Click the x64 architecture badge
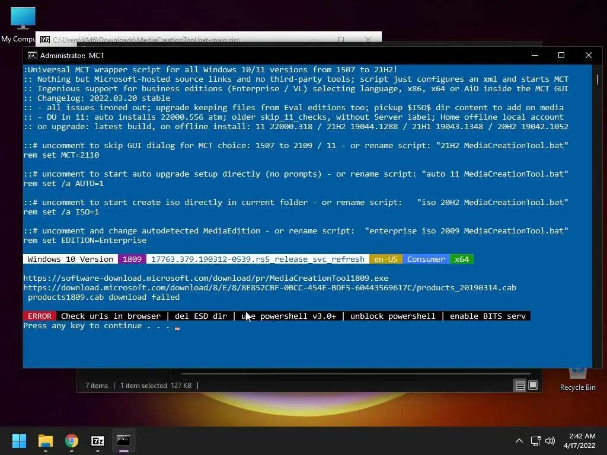Screen dimensions: 607x455 (461, 259)
